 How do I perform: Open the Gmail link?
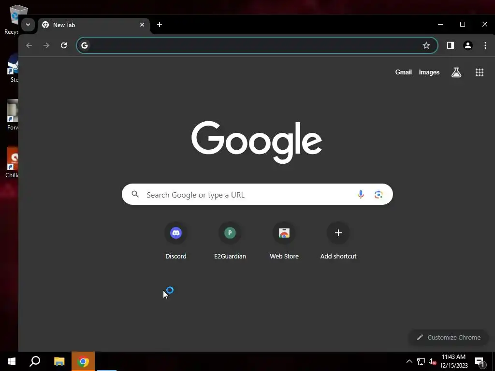coord(404,72)
